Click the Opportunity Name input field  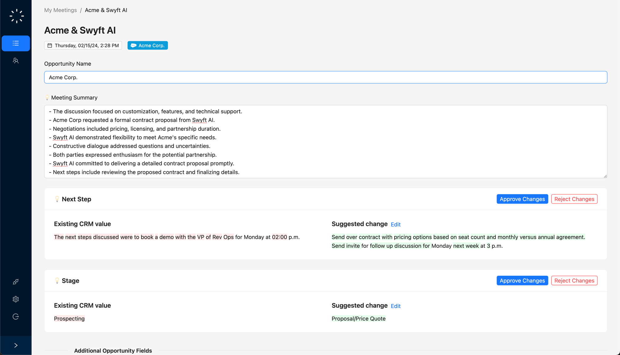(x=325, y=77)
